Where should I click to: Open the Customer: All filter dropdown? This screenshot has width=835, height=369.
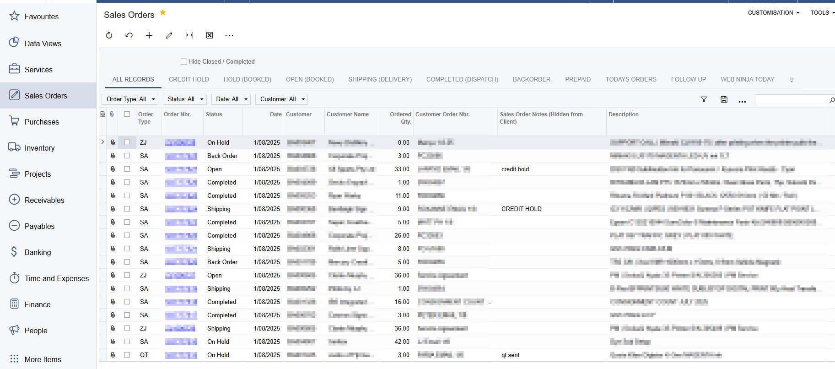pos(281,99)
